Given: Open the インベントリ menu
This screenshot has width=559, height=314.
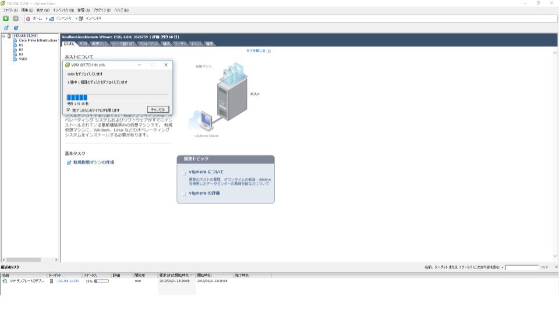Looking at the screenshot, I should click(63, 10).
